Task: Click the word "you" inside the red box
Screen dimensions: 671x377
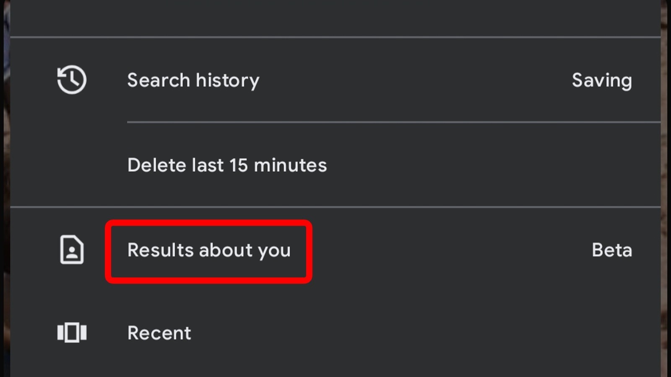Action: tap(274, 251)
